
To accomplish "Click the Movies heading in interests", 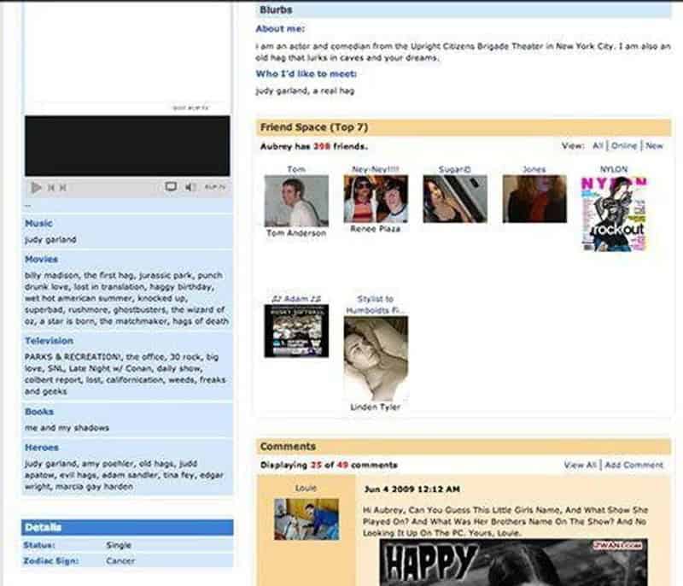I will (41, 259).
